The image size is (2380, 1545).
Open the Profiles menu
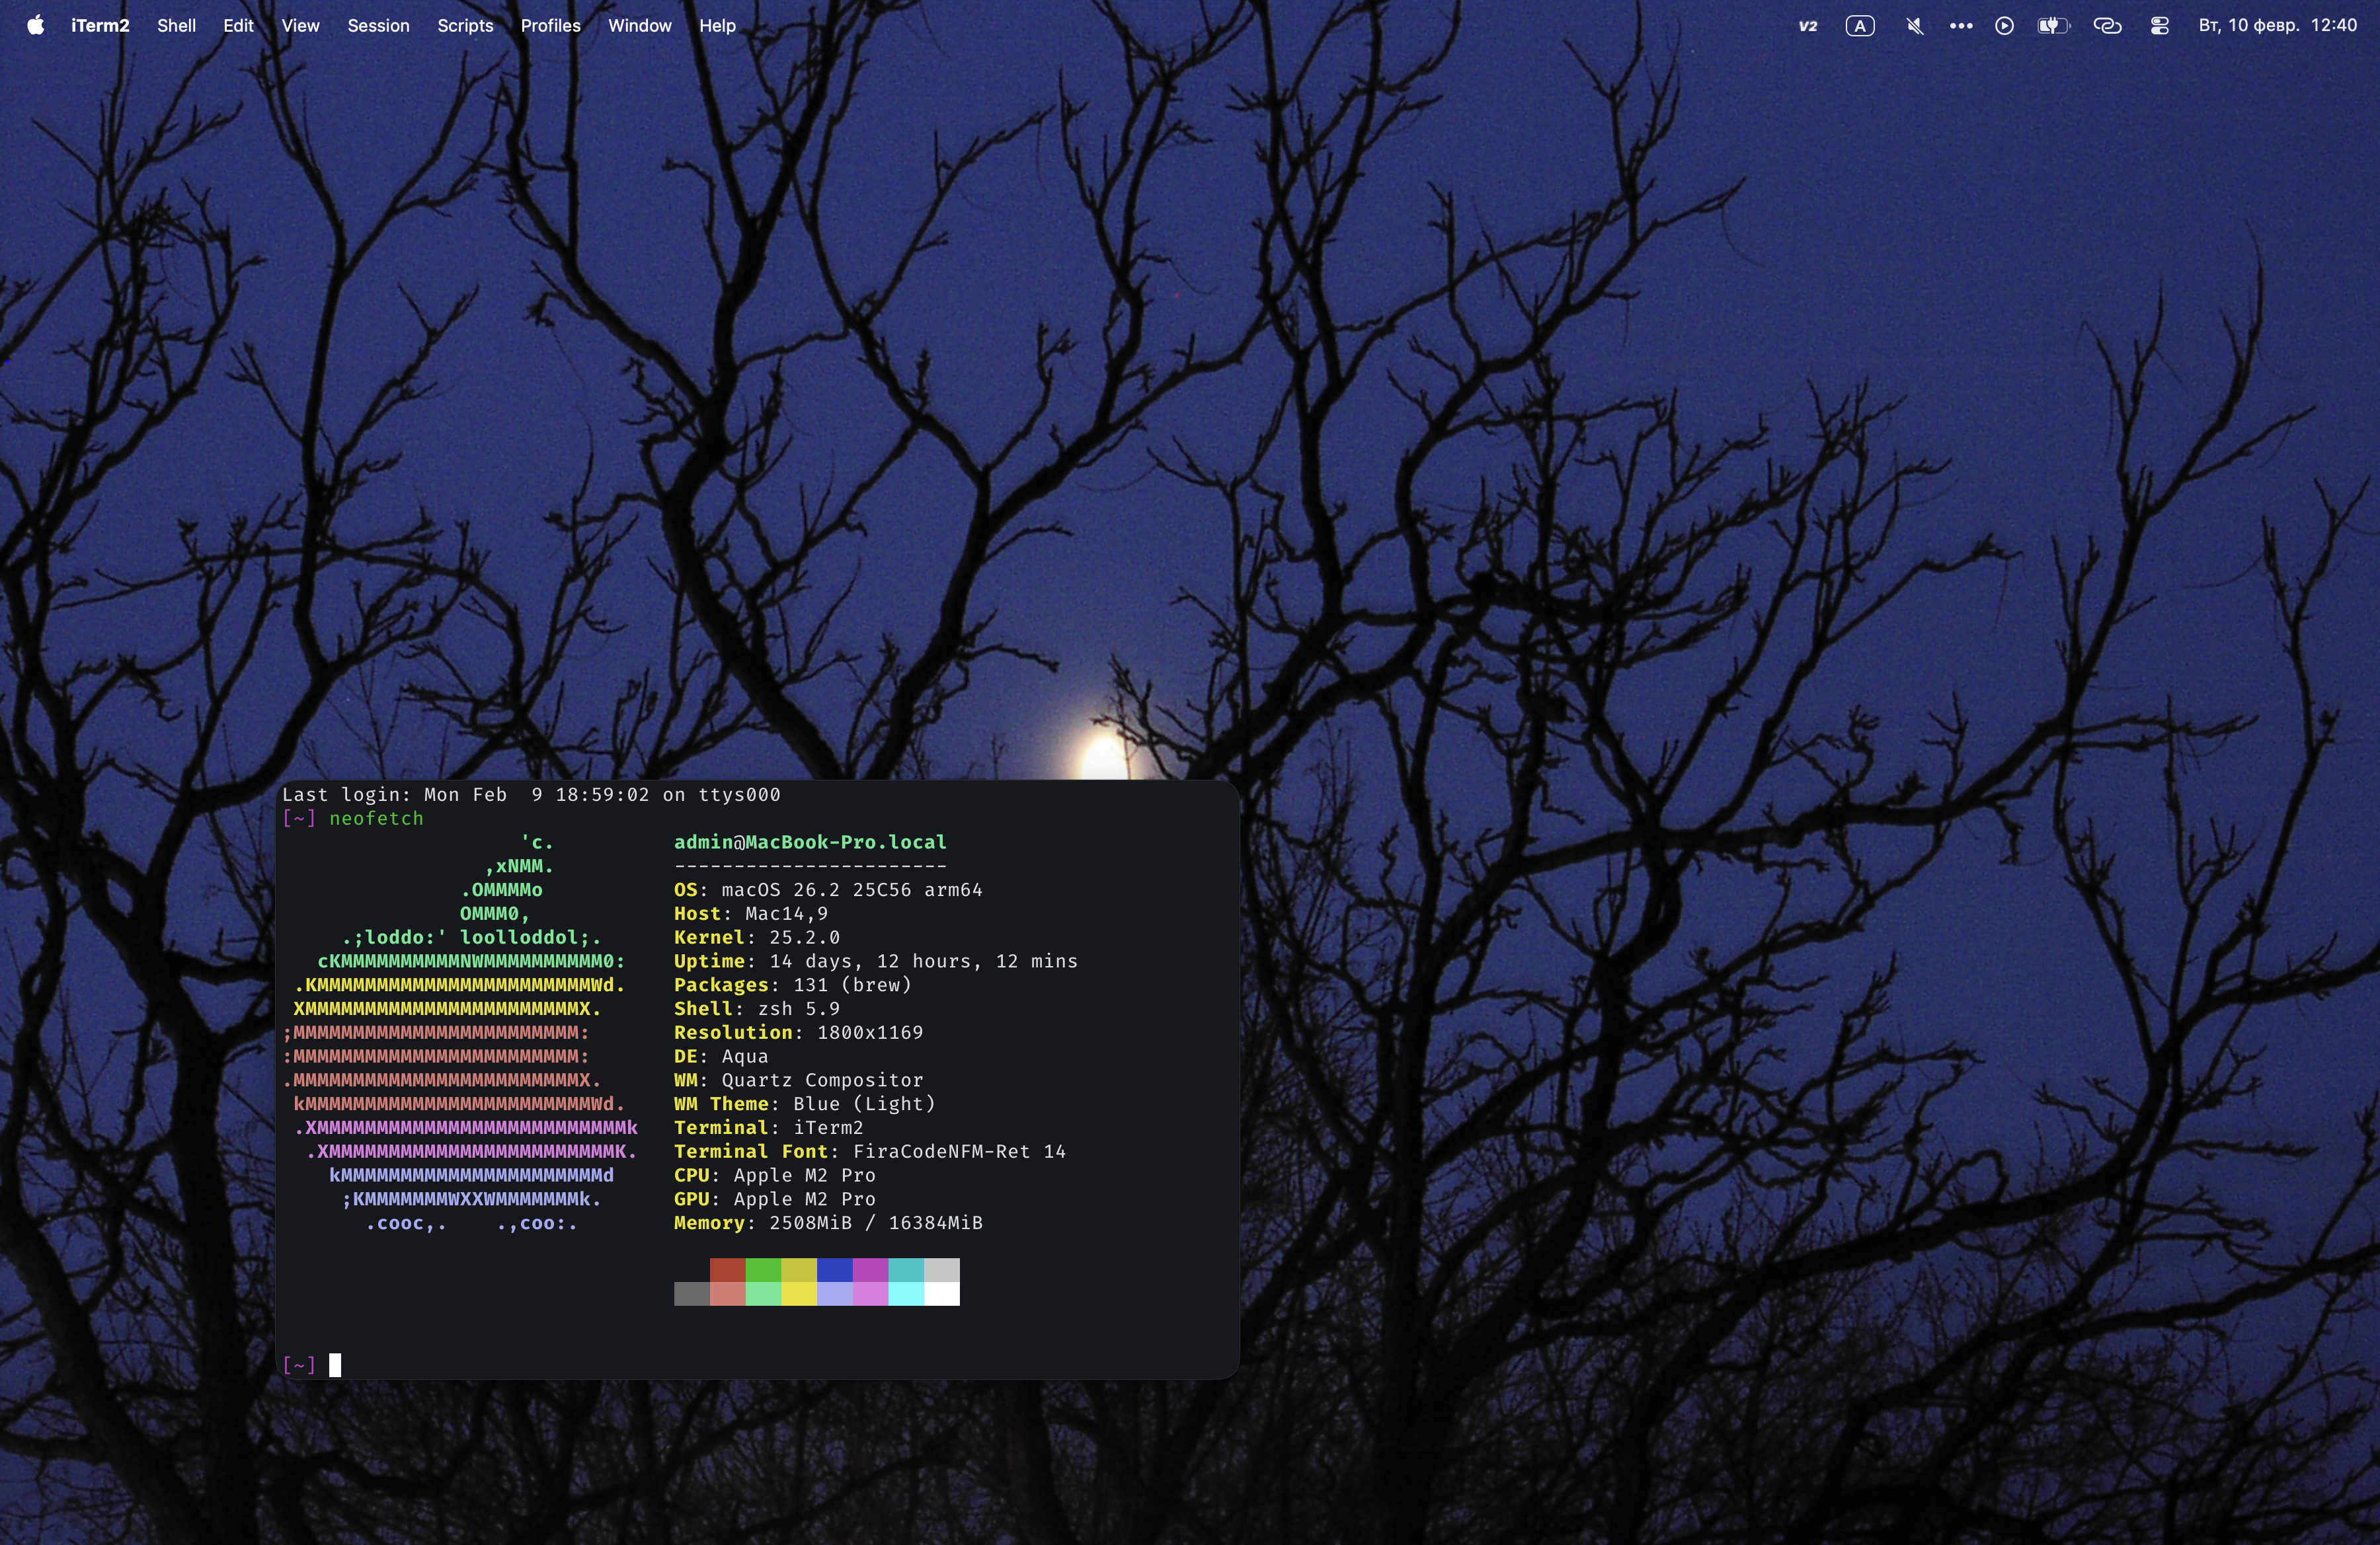pyautogui.click(x=550, y=26)
